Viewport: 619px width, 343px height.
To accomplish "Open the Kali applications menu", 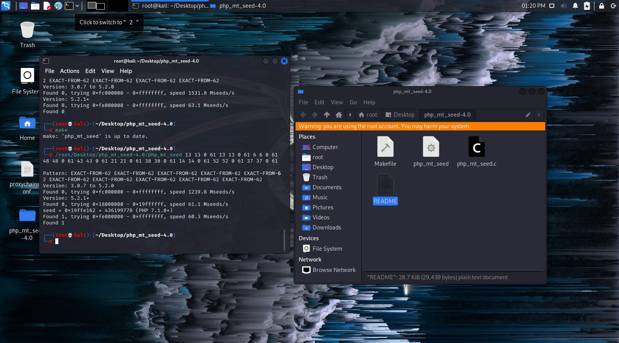I will 6,6.
